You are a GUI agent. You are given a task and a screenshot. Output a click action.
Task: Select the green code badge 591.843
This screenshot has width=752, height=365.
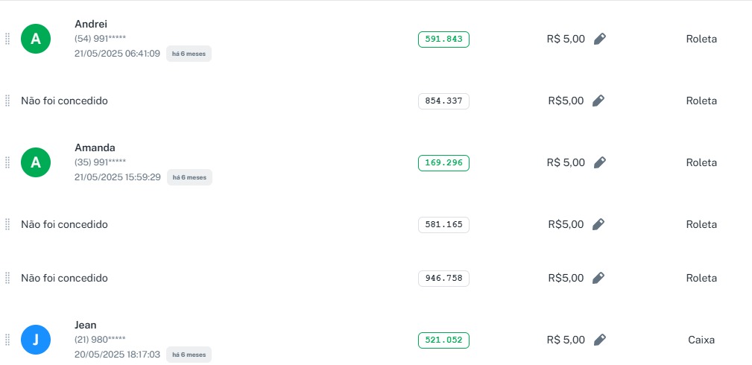click(443, 39)
